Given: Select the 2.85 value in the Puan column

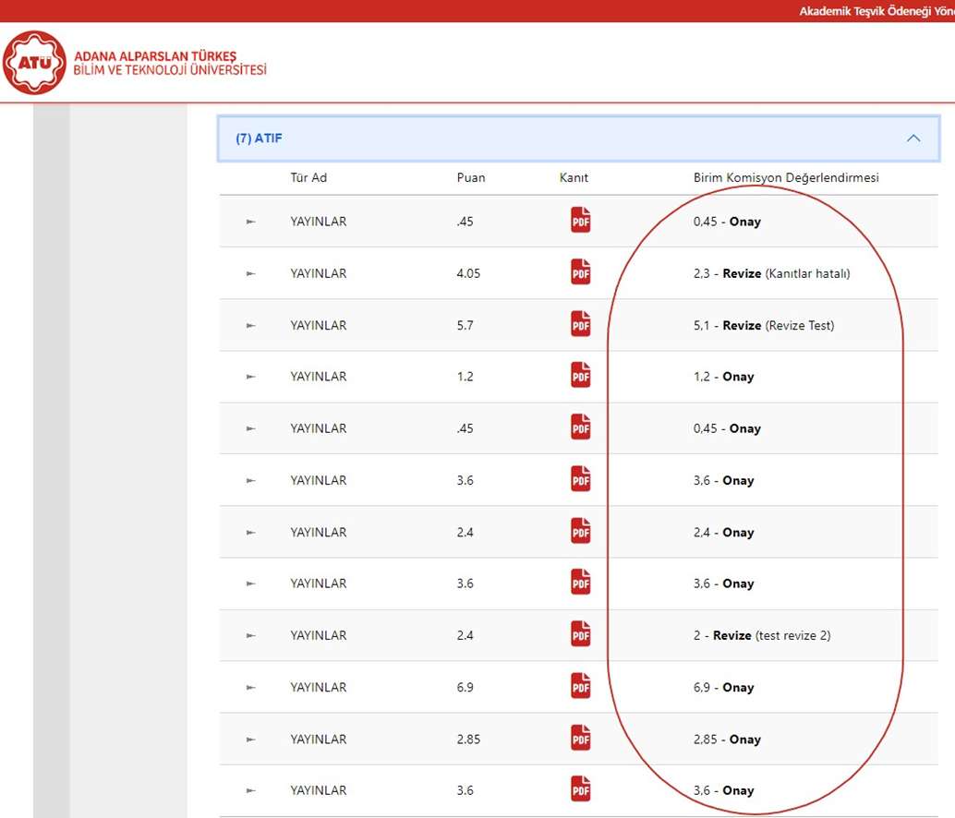Looking at the screenshot, I should [468, 740].
